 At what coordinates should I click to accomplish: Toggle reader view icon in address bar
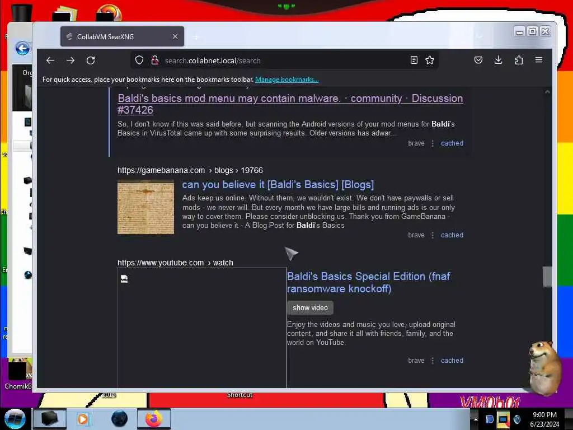click(414, 60)
